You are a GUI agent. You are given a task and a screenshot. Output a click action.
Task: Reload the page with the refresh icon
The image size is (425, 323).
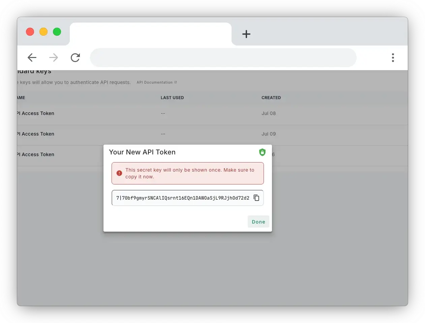(x=75, y=58)
